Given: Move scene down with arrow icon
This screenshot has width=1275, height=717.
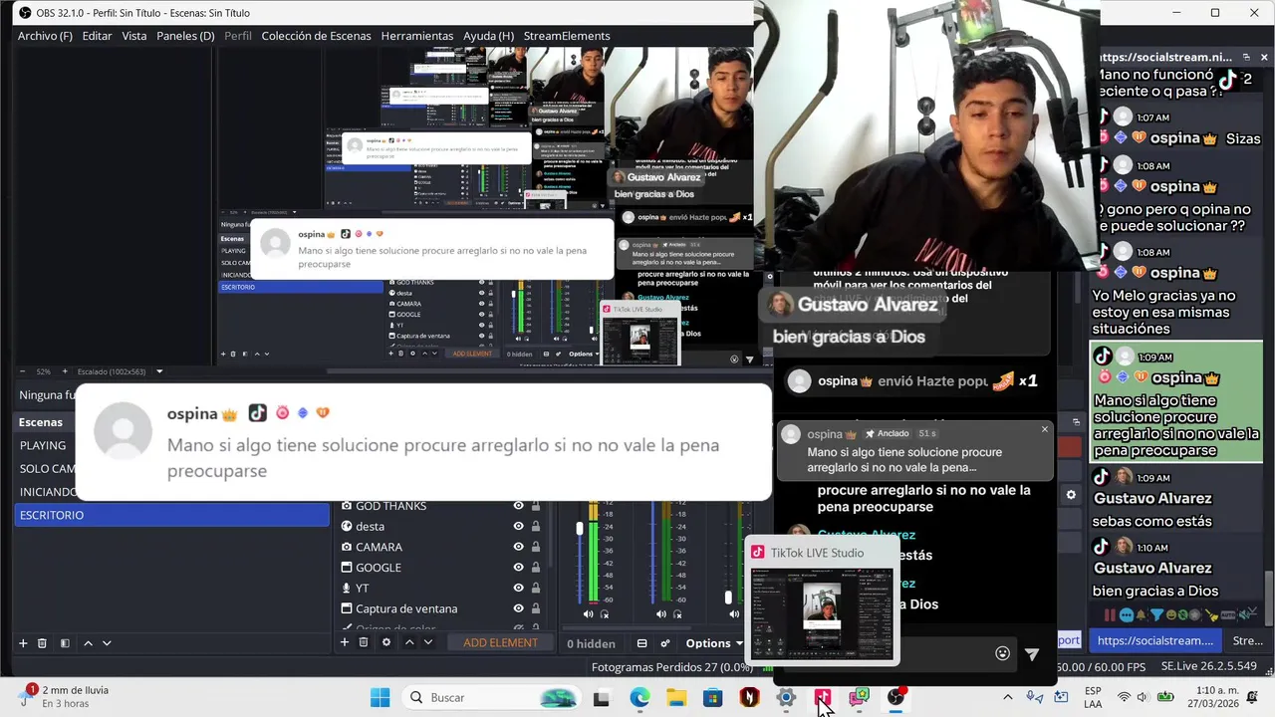Looking at the screenshot, I should coord(107,643).
